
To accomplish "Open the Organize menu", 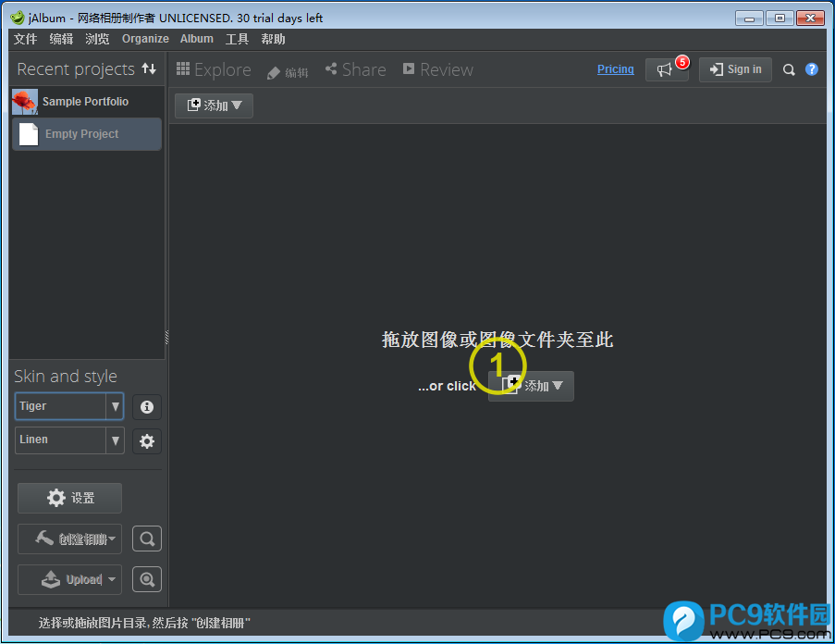I will 145,39.
